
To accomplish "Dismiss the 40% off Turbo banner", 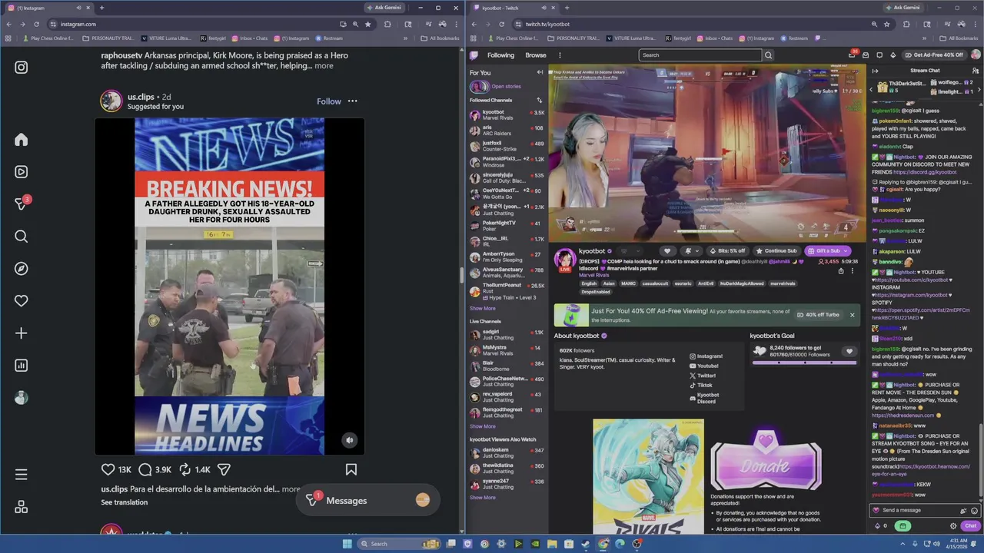I will pos(852,315).
